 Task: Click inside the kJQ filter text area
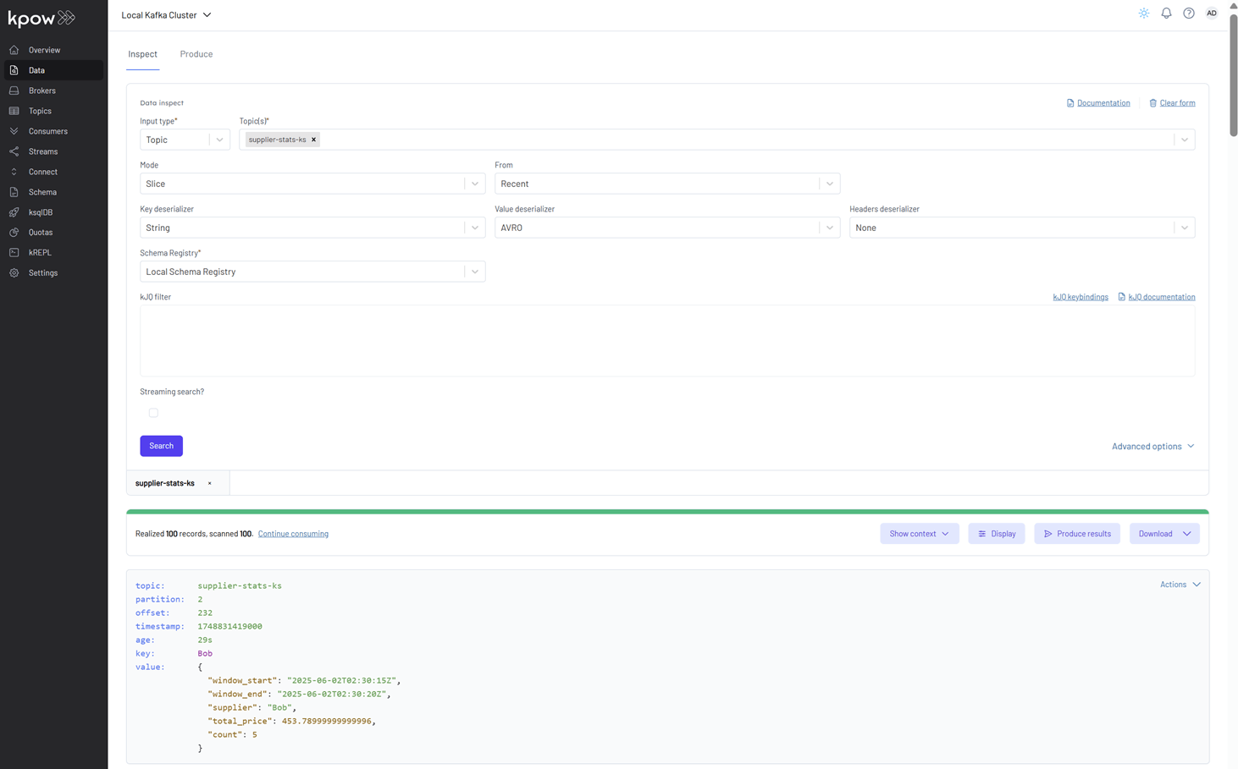coord(667,341)
